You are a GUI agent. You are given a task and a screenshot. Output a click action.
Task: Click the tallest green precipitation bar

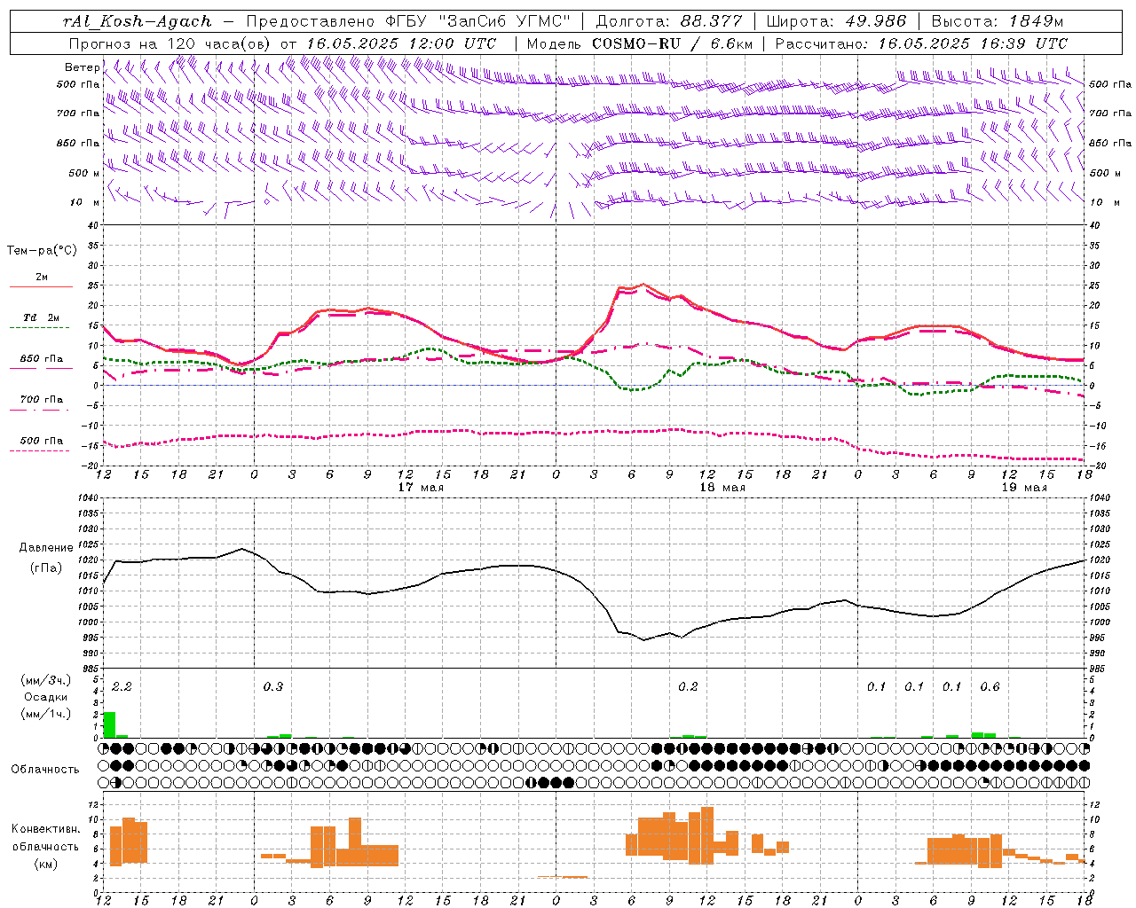tap(109, 724)
